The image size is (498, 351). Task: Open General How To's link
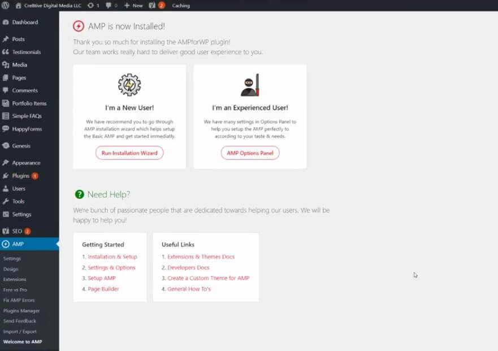tap(189, 289)
